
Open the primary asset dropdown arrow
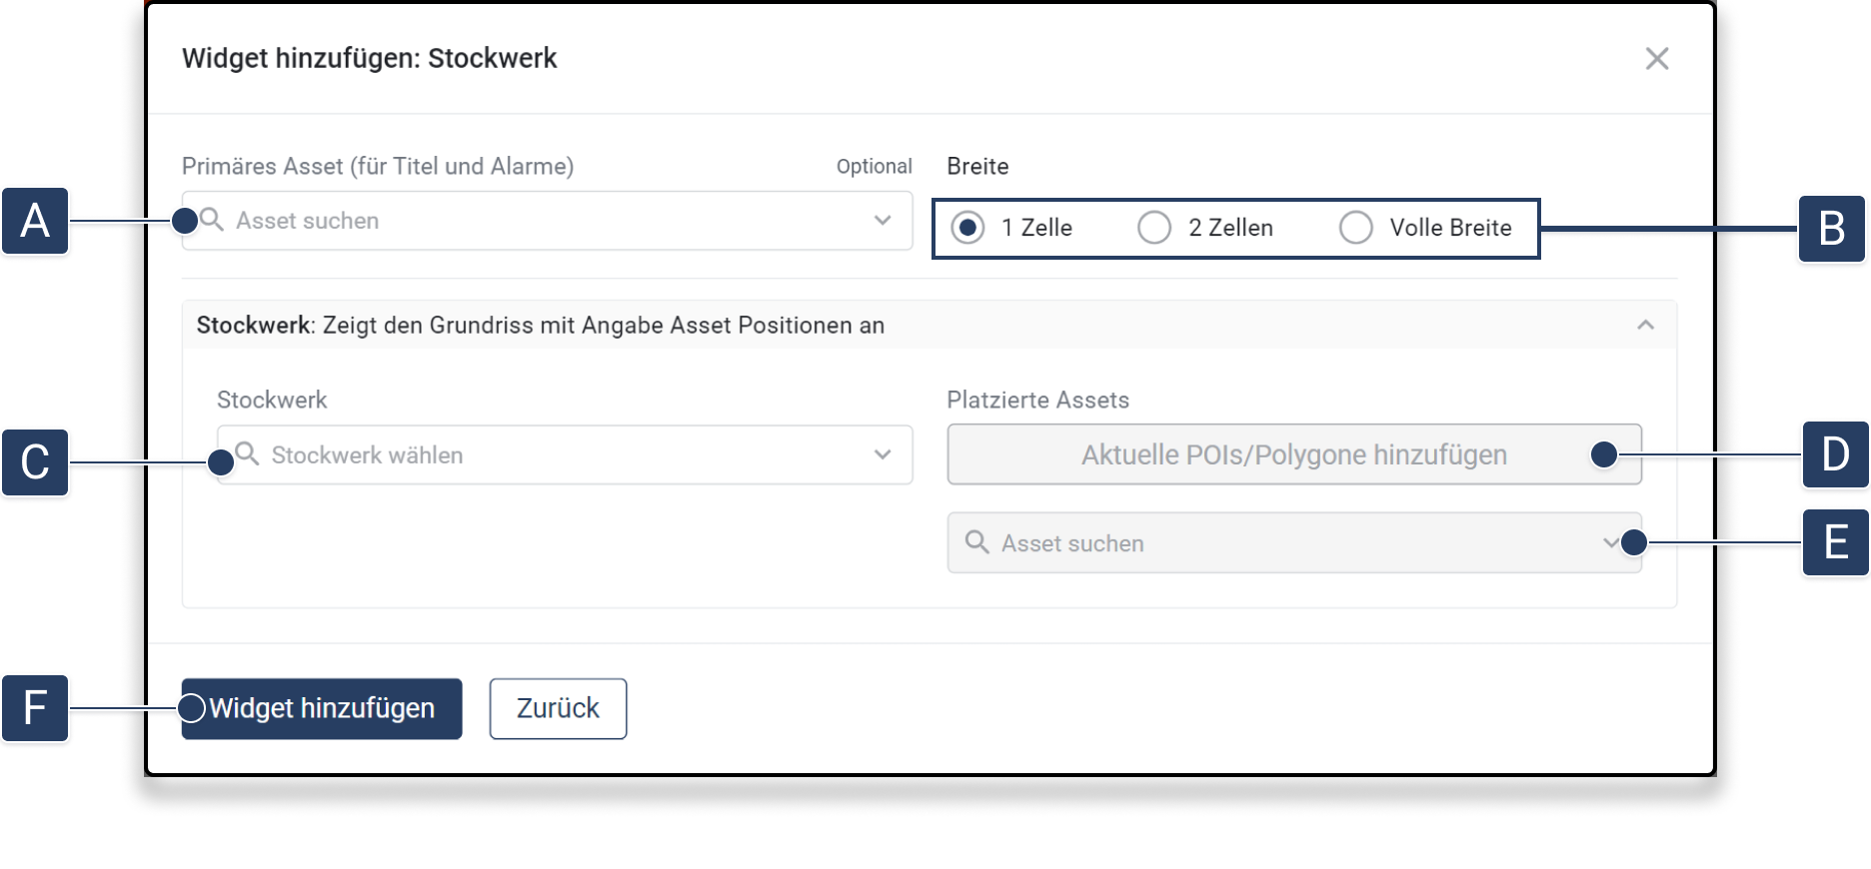(882, 221)
